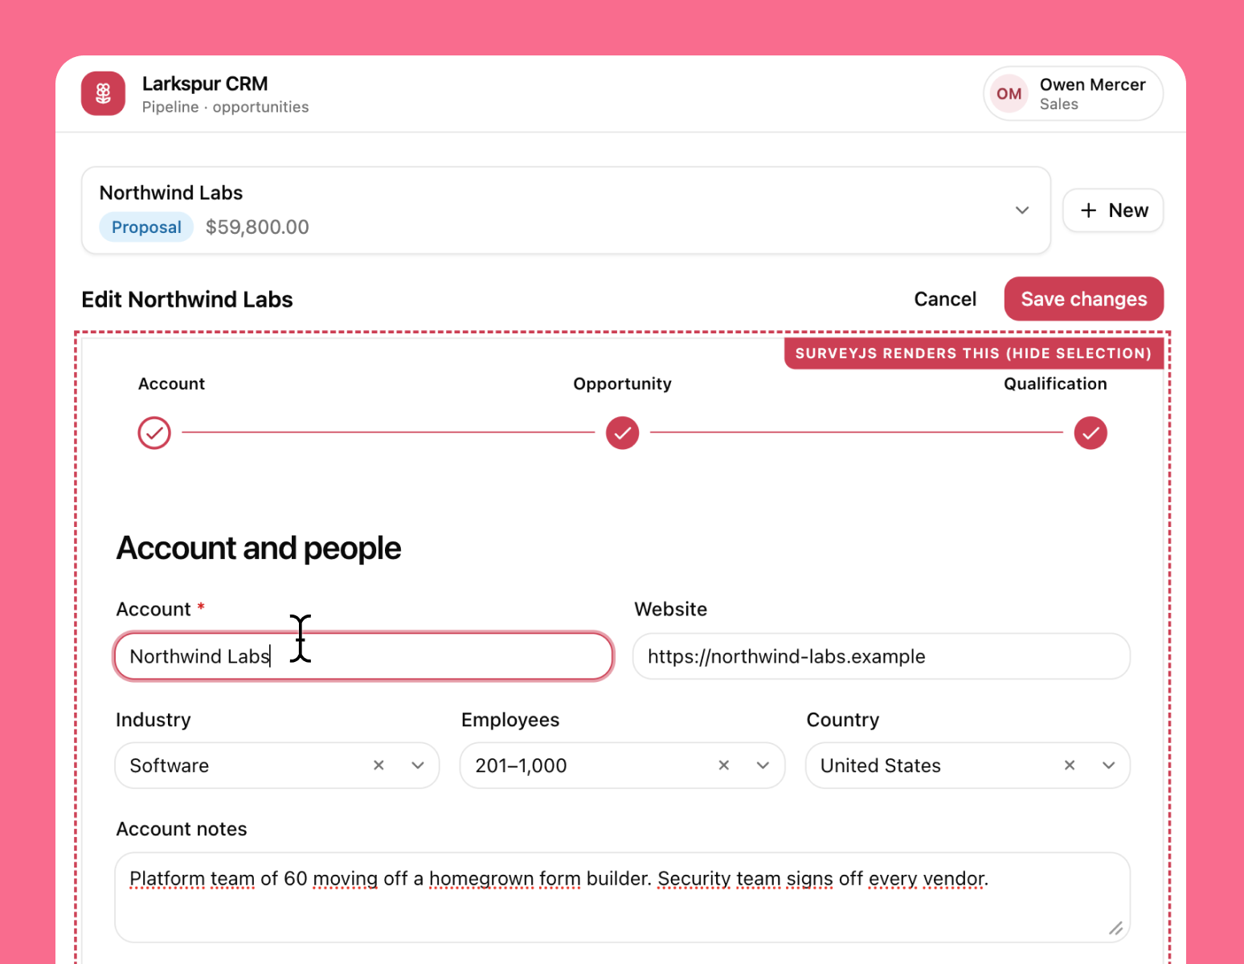Click the Owen Mercer Sales profile pill
This screenshot has width=1244, height=964.
[1073, 94]
